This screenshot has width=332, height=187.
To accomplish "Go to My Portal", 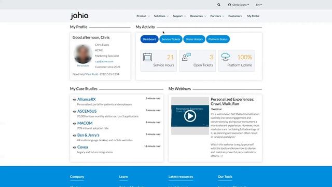I will tap(253, 16).
